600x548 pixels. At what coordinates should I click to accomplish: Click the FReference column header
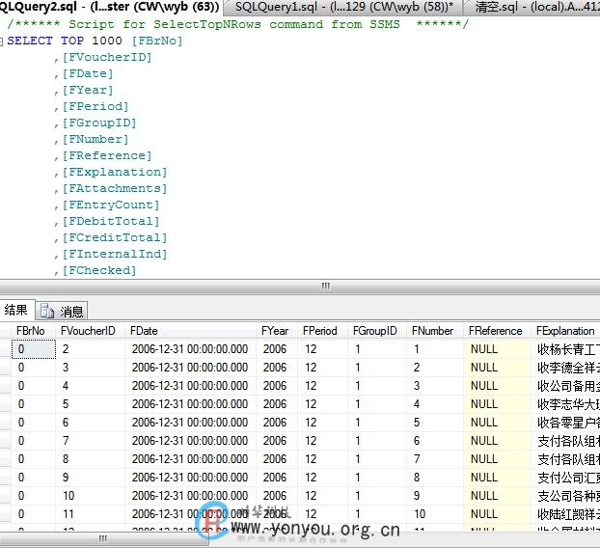tap(497, 331)
